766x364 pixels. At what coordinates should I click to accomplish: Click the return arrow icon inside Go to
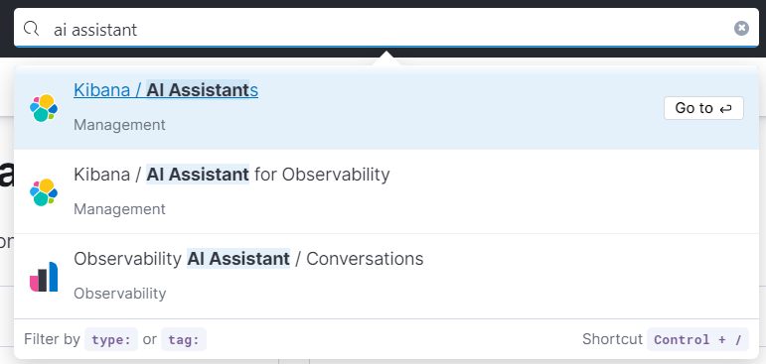pyautogui.click(x=725, y=109)
